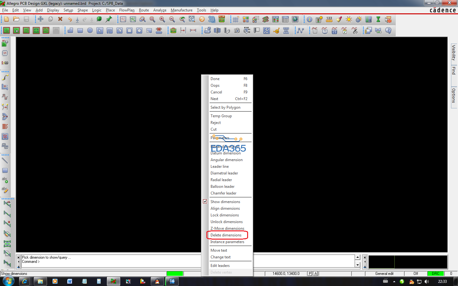The height and width of the screenshot is (286, 458).
Task: Select the Move tool icon
Action: pos(41,19)
